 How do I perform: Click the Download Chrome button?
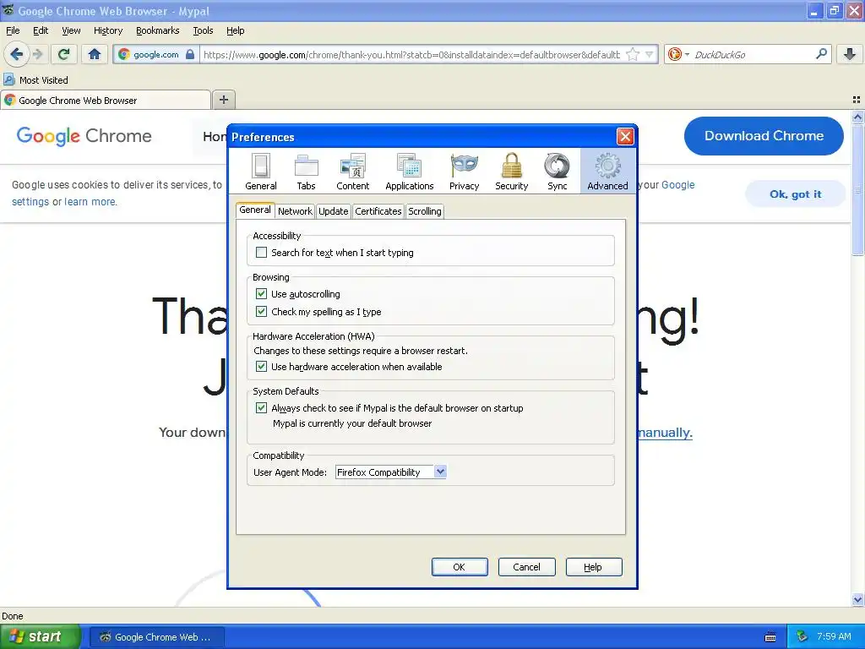pyautogui.click(x=764, y=136)
